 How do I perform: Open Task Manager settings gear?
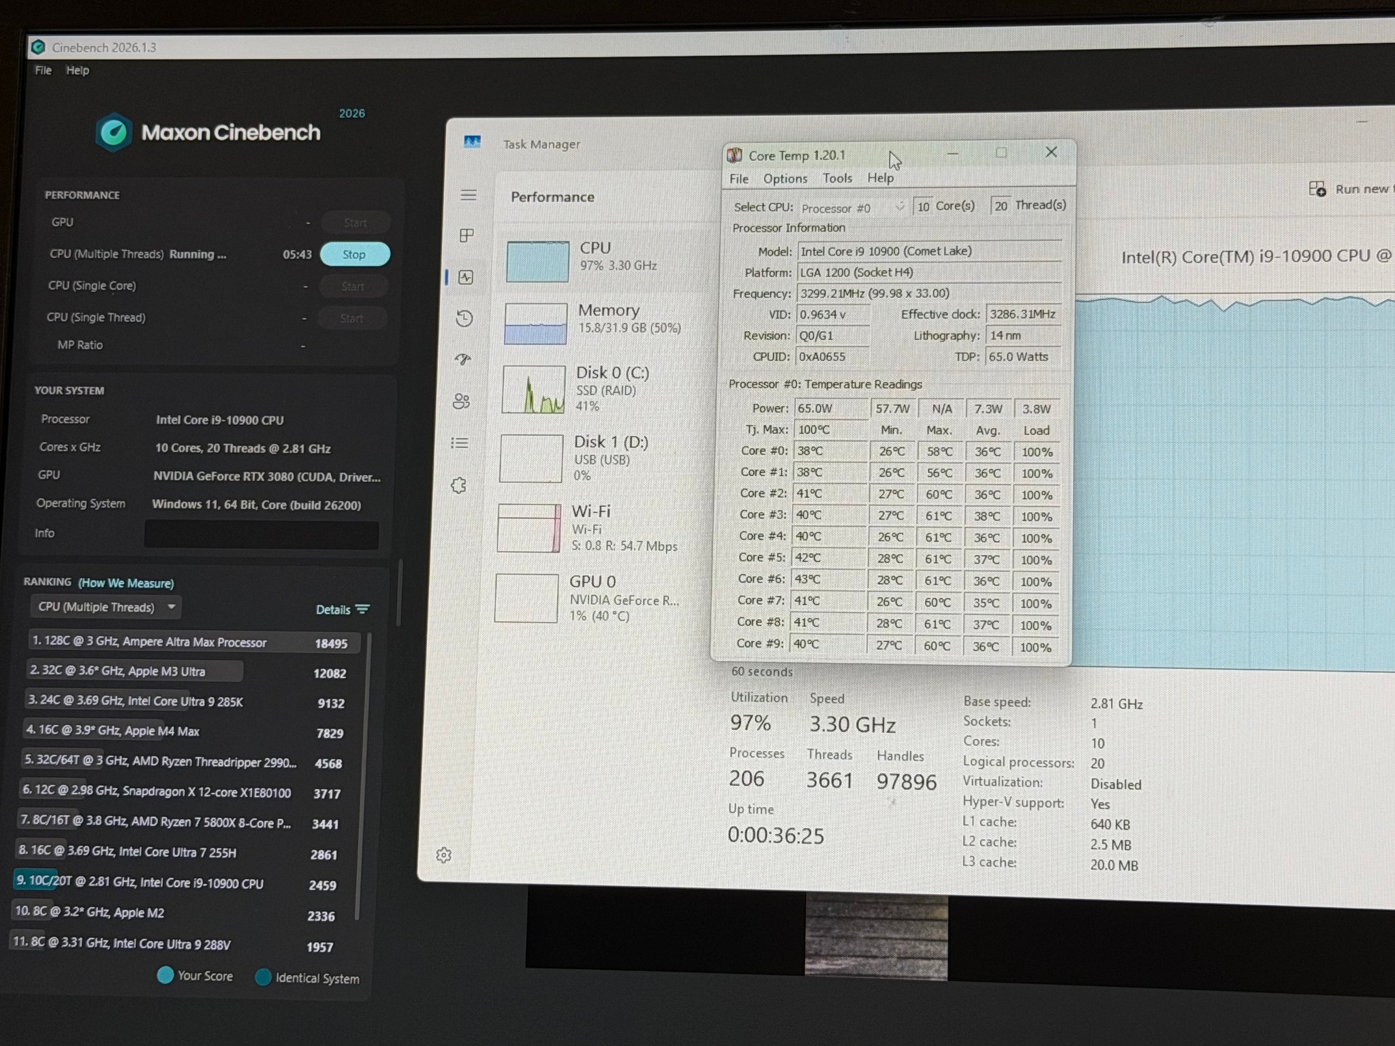pyautogui.click(x=443, y=855)
